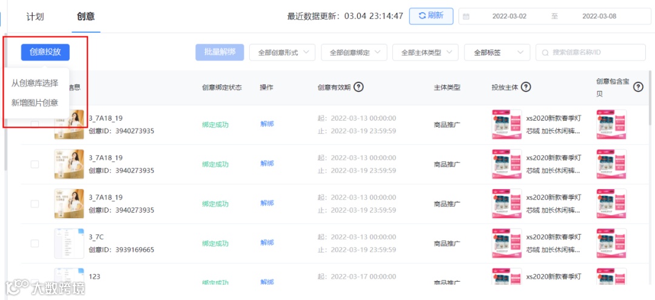
Task: Click the creative name 3_7C
Action: click(96, 237)
